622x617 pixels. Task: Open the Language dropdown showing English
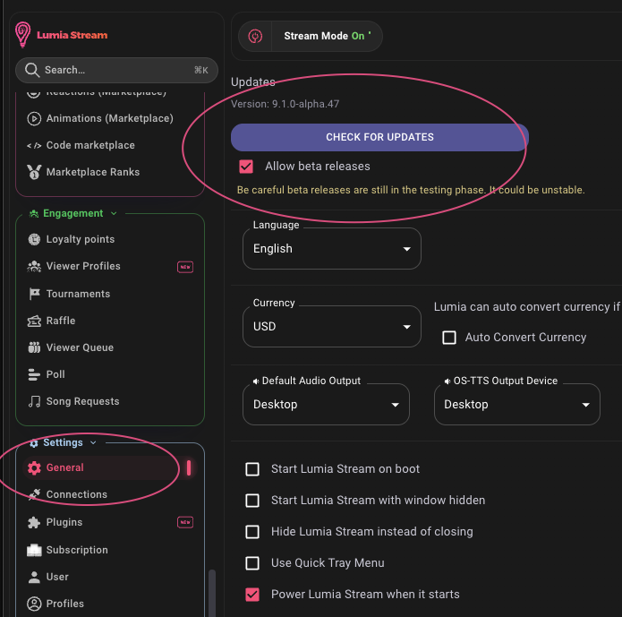click(332, 249)
